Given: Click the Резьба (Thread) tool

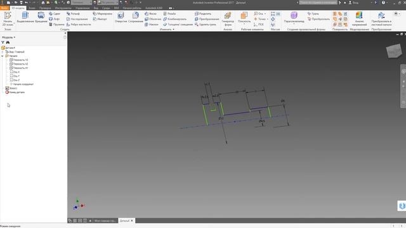Looking at the screenshot, I should pos(169,14).
